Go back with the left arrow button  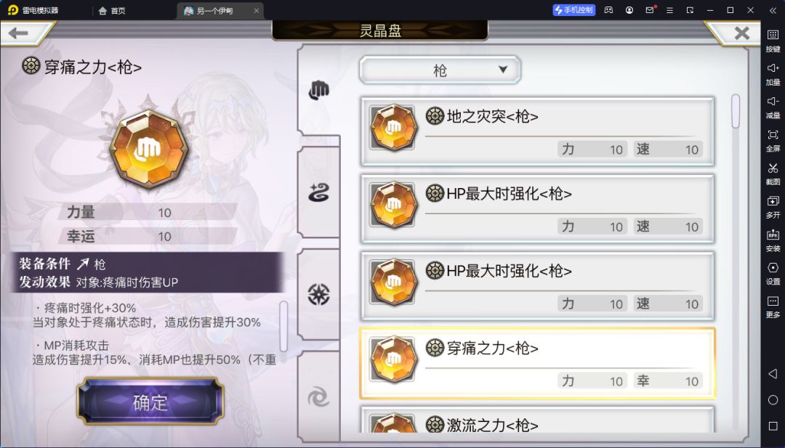click(x=19, y=33)
